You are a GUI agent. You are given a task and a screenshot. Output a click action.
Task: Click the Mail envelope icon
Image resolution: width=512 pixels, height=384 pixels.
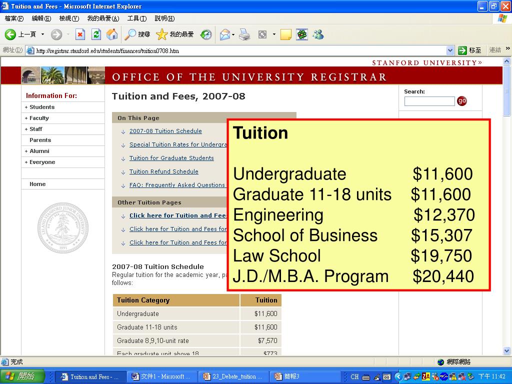pyautogui.click(x=224, y=34)
